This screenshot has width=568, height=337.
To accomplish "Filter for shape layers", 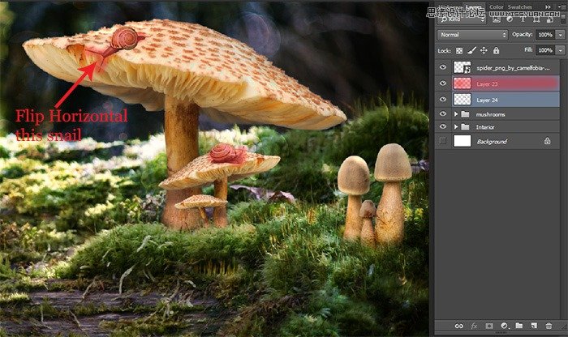I will 536,19.
